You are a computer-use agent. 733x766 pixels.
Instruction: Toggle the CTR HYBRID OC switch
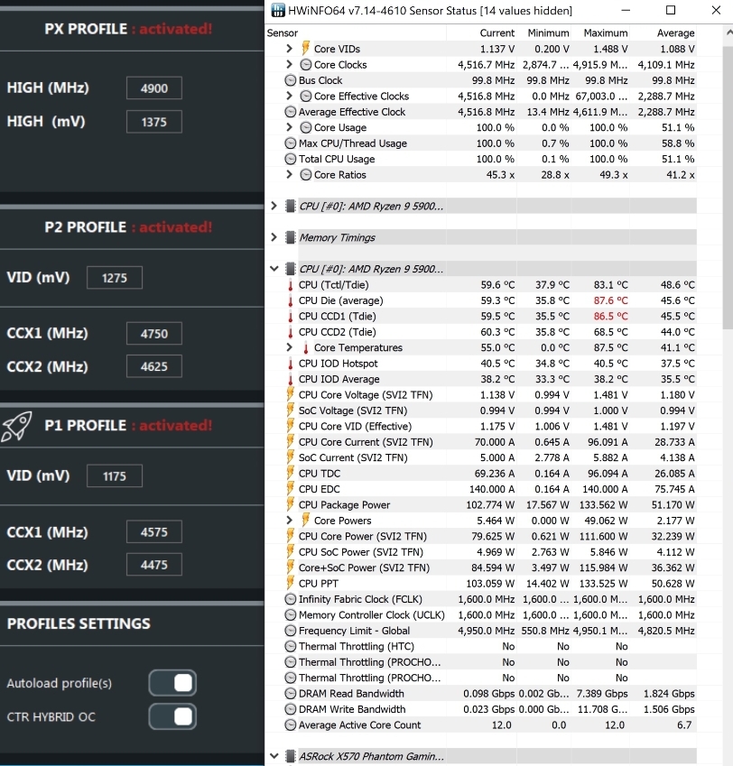pyautogui.click(x=172, y=716)
